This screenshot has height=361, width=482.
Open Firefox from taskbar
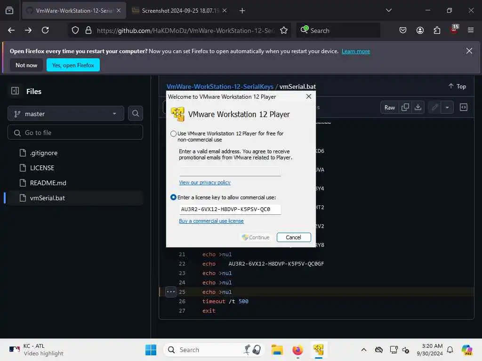click(x=297, y=350)
